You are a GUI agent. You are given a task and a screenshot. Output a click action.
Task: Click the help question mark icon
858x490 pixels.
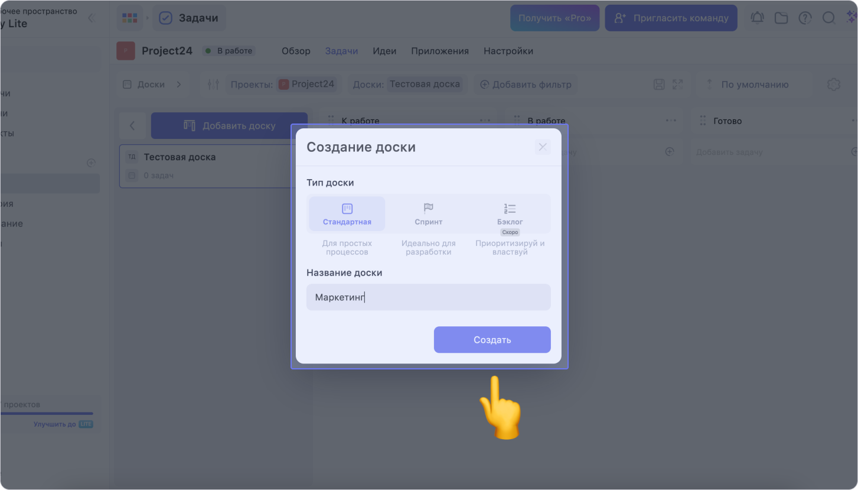coord(805,18)
